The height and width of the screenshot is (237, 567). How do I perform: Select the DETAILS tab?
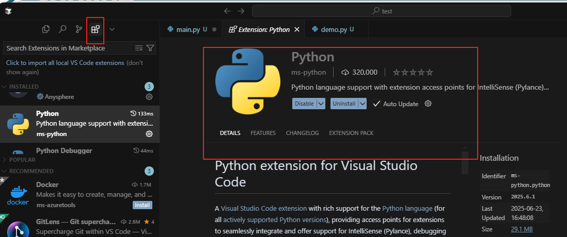pyautogui.click(x=230, y=133)
